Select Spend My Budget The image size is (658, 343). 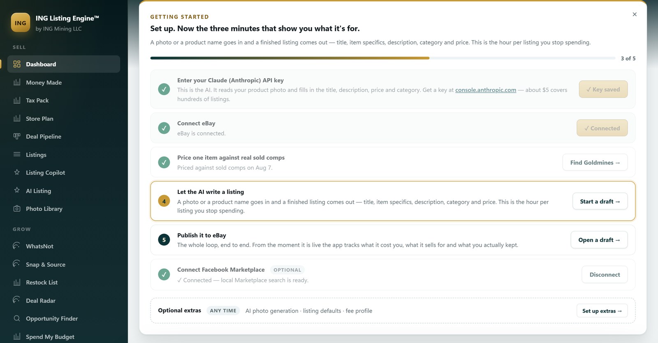pyautogui.click(x=64, y=336)
